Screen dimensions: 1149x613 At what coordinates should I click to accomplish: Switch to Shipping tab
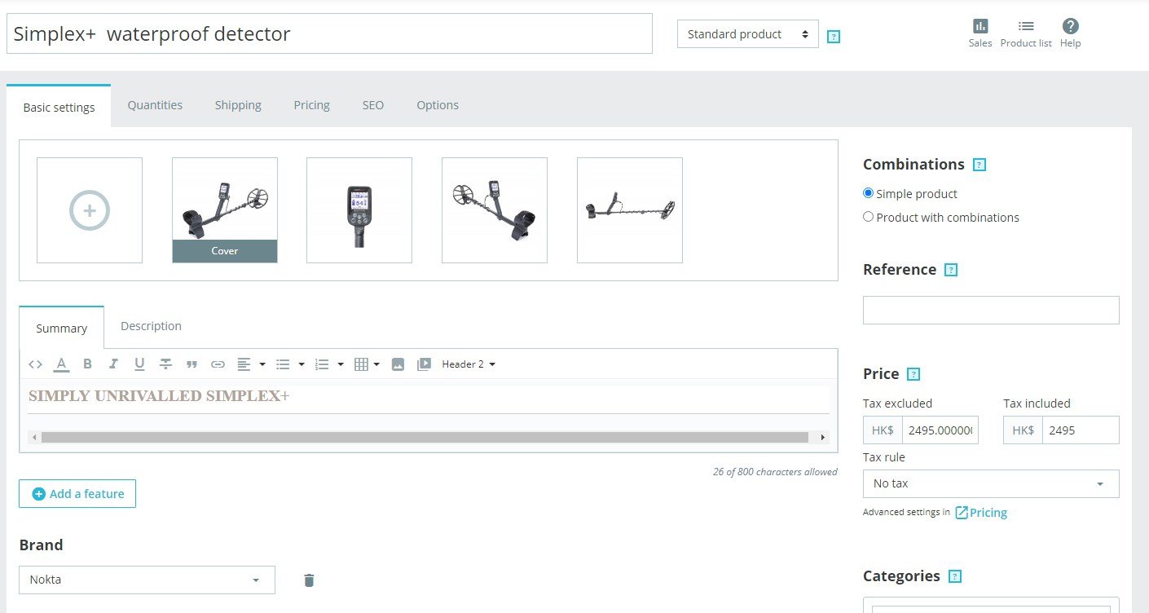point(238,105)
